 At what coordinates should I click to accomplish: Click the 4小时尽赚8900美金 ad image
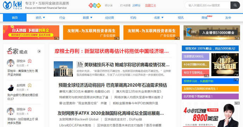[x=211, y=114]
